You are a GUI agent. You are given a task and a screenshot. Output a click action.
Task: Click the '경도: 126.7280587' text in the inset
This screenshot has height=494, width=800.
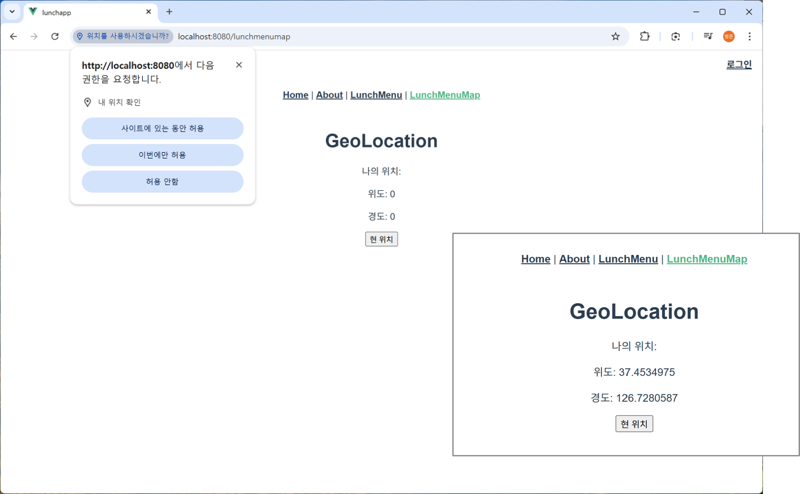point(634,398)
